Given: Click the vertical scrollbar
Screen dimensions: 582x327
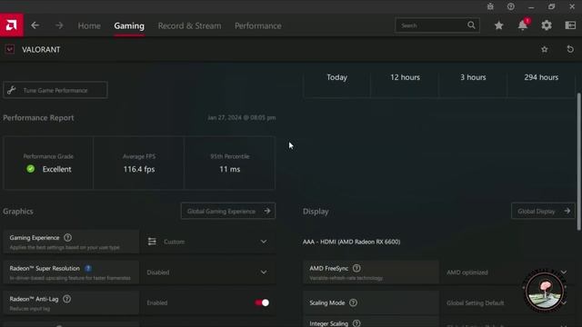Looking at the screenshot, I should [x=579, y=162].
